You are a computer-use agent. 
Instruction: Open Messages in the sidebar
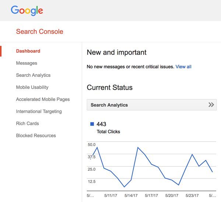[x=27, y=63]
